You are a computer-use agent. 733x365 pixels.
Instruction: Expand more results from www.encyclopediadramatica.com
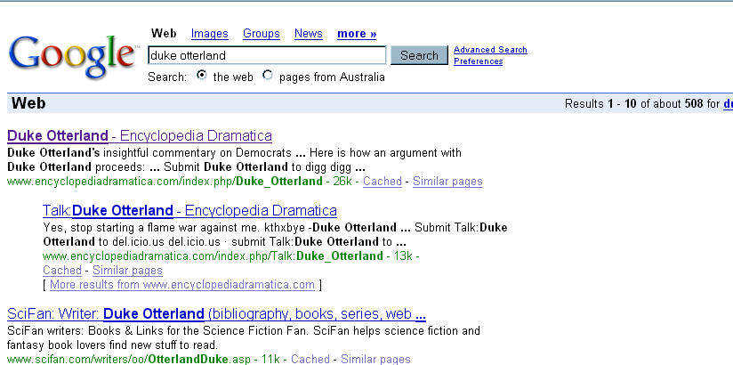tap(182, 285)
